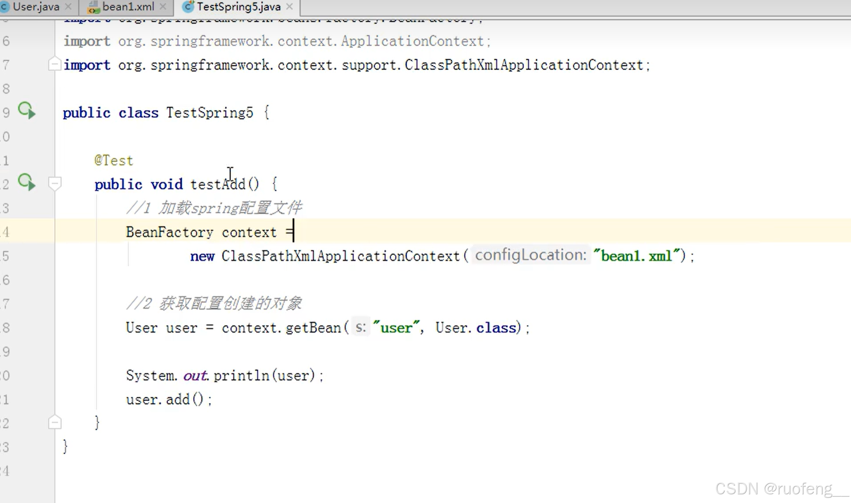The image size is (851, 503).
Task: Click fold end marker at method closing brace
Action: coord(54,422)
